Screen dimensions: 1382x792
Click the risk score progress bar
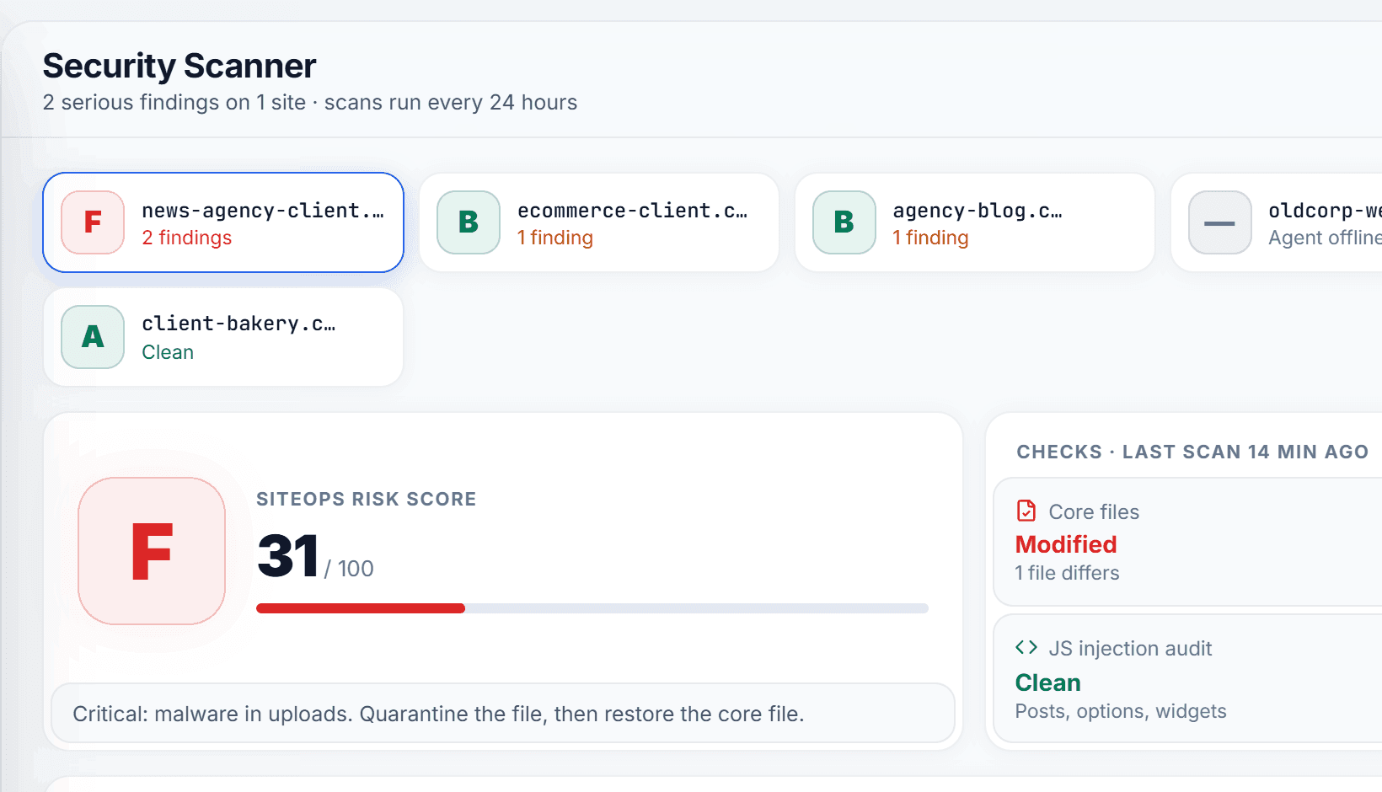[592, 608]
